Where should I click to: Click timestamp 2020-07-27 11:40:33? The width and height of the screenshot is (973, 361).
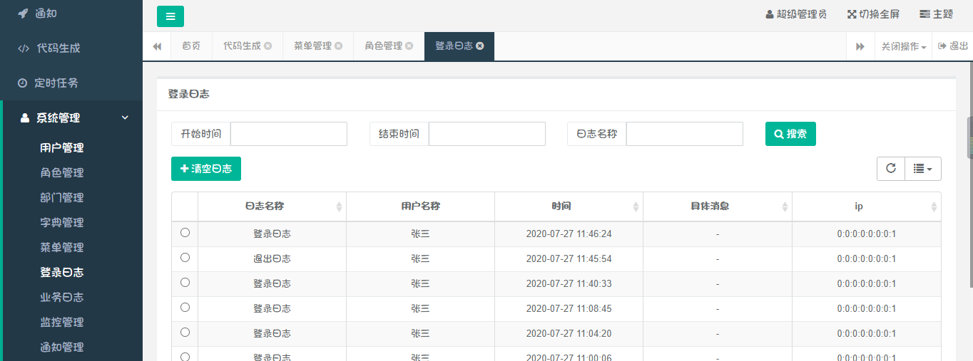(569, 283)
